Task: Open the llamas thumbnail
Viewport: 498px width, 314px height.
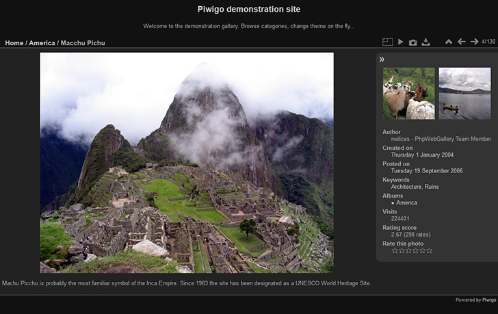Action: (409, 93)
